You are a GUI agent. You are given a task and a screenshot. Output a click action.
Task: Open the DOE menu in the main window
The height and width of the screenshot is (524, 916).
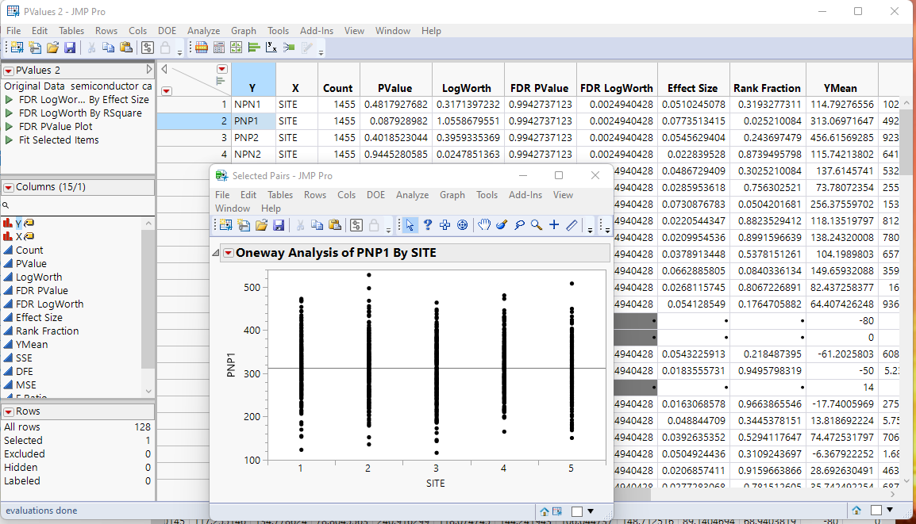coord(167,31)
